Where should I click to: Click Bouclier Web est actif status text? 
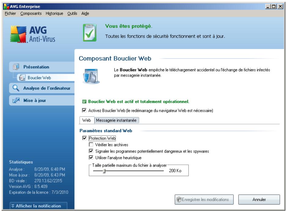coord(139,102)
